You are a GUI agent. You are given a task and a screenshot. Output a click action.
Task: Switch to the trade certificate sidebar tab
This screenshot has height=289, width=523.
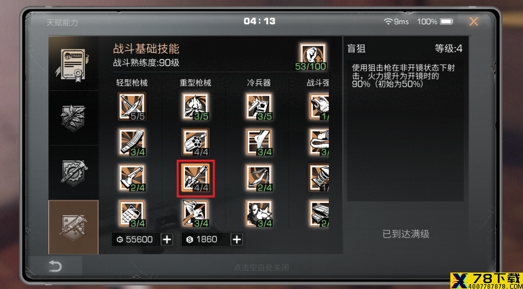point(74,64)
